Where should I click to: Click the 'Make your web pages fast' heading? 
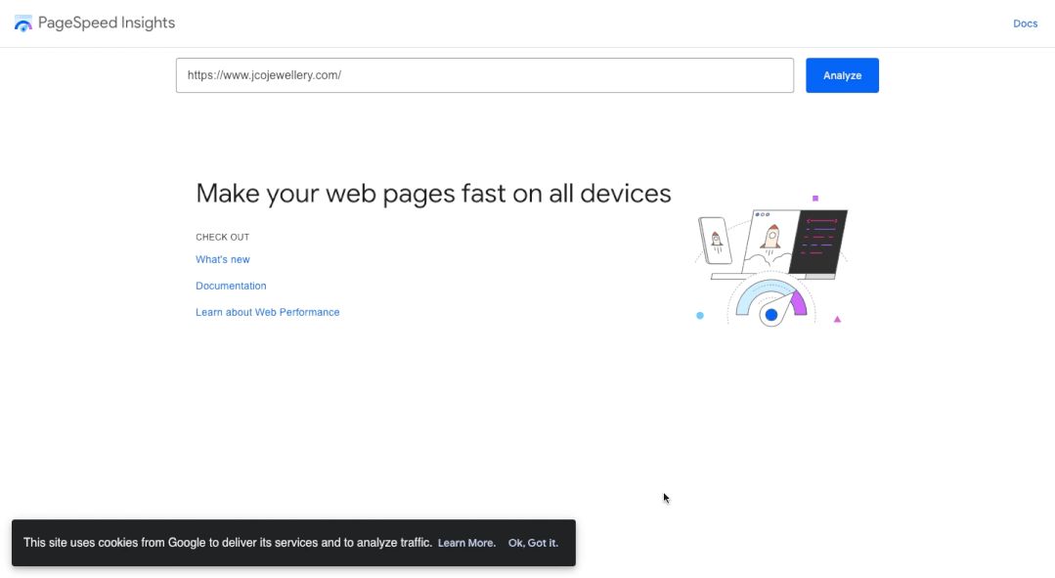pyautogui.click(x=433, y=194)
